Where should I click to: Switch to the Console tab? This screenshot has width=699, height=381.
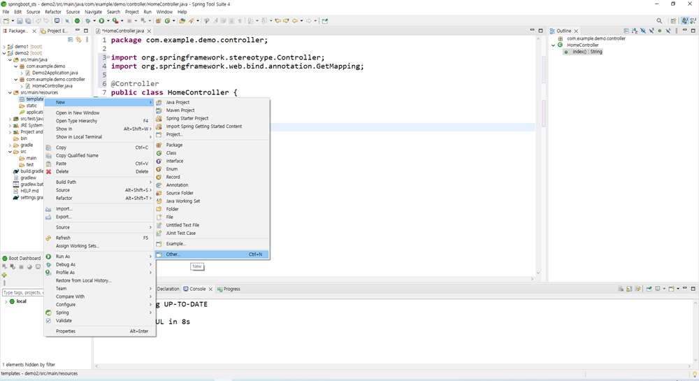coord(198,289)
